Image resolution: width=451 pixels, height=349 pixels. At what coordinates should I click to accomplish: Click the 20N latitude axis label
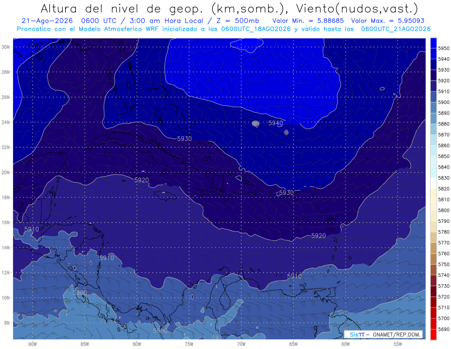pos(6,172)
